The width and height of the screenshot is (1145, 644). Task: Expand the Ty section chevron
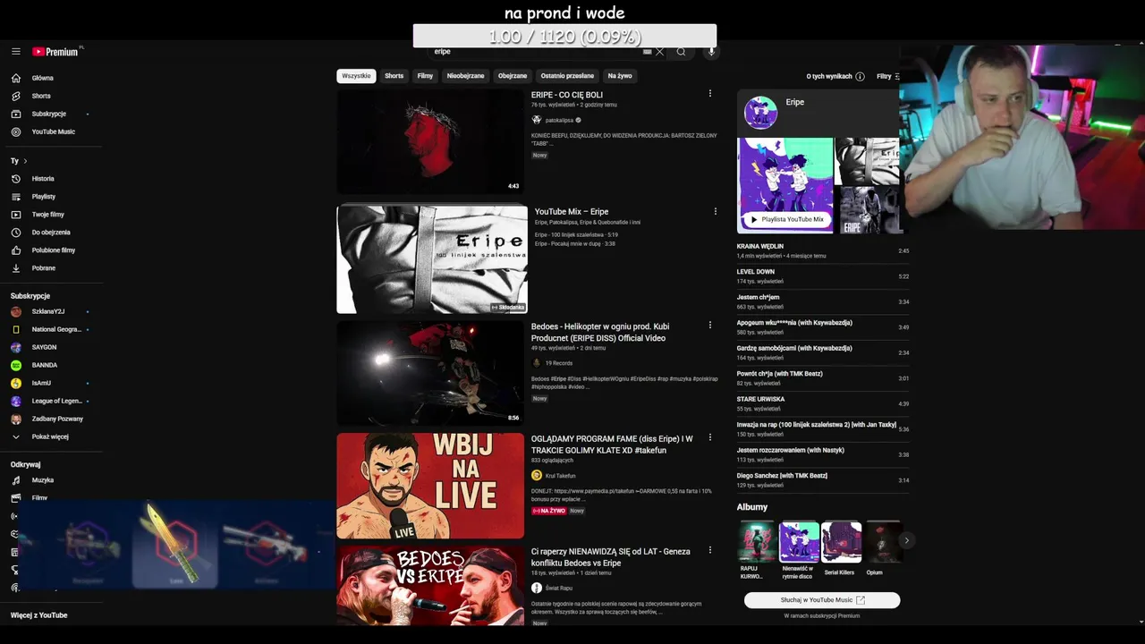coord(25,161)
